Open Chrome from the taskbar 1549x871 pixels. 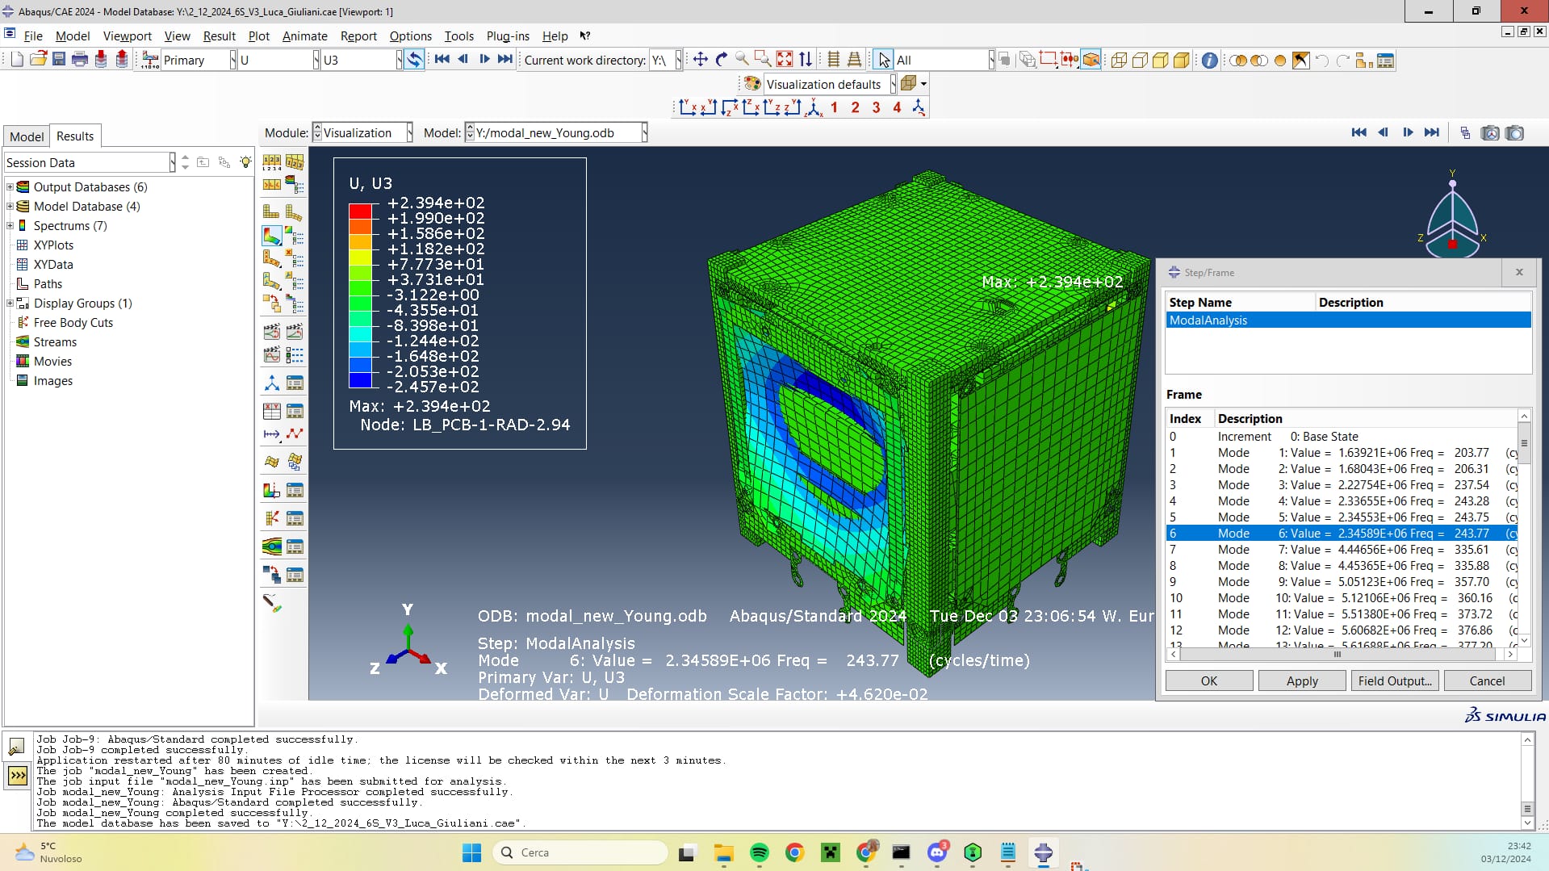794,852
